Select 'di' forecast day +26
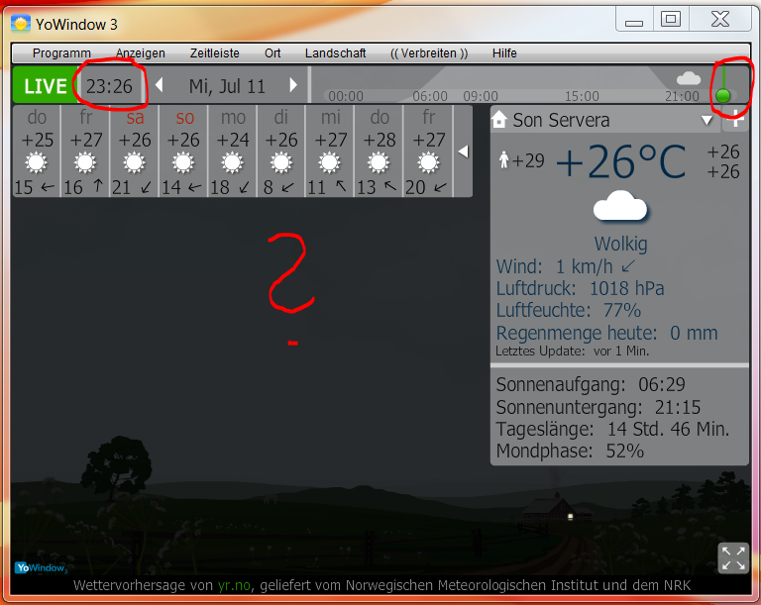The image size is (761, 605). click(x=281, y=151)
